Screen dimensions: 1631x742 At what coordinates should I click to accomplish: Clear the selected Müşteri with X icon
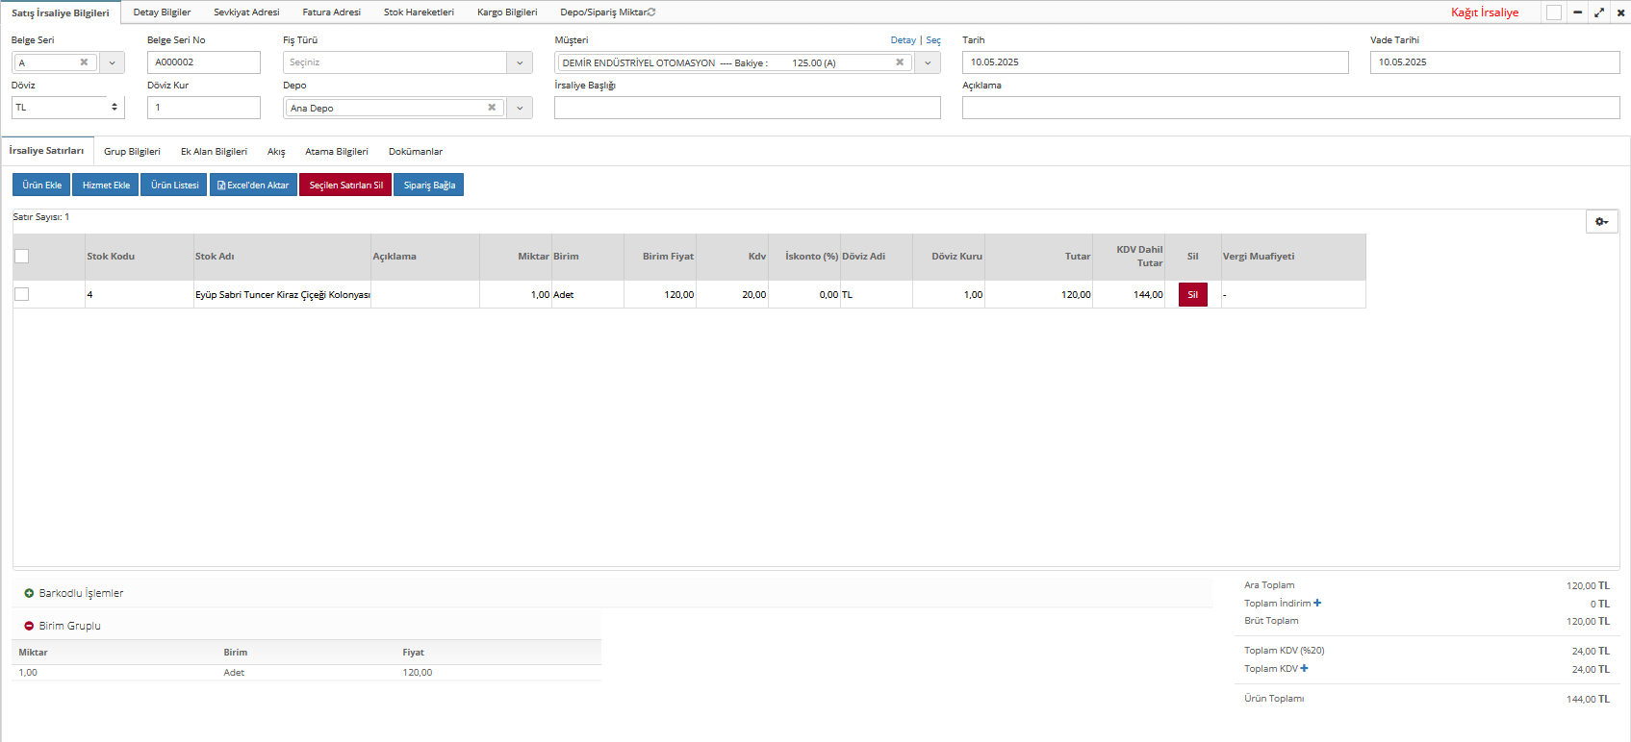(x=900, y=62)
